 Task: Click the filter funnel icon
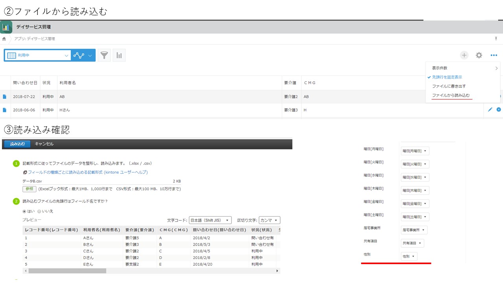point(104,55)
